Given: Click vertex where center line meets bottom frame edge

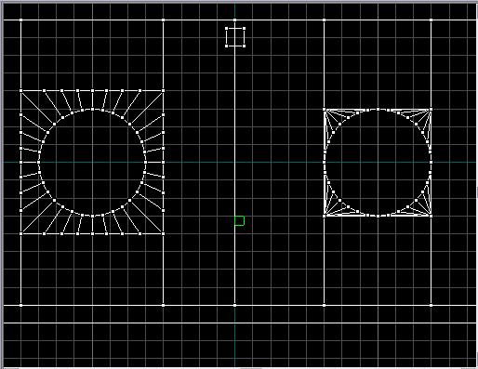Looking at the screenshot, I should pyautogui.click(x=234, y=305).
